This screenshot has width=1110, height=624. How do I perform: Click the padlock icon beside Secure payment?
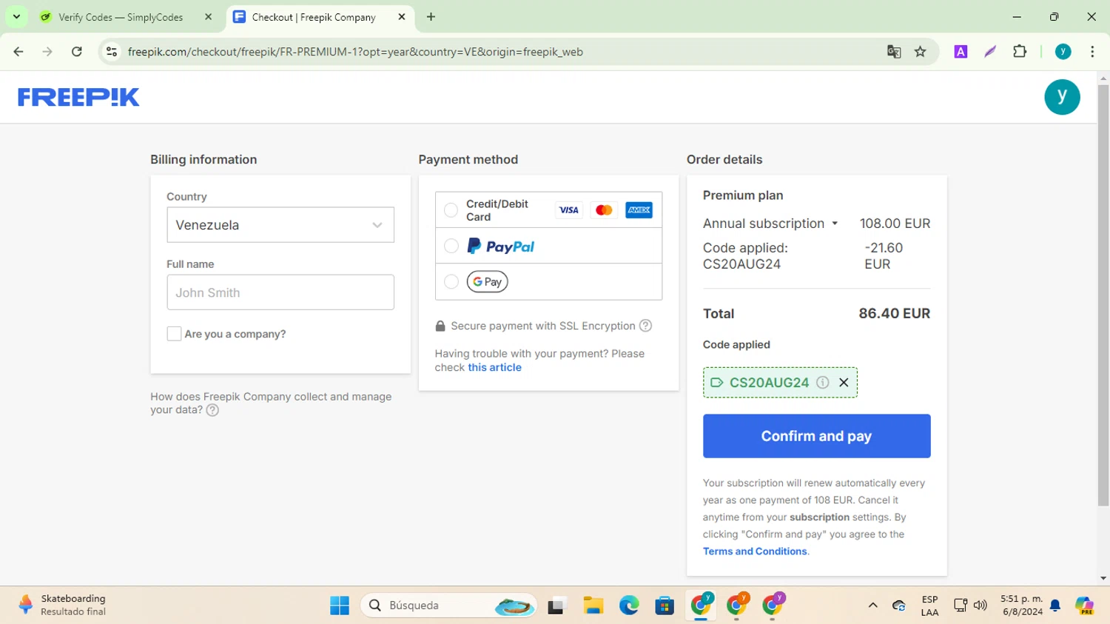click(x=440, y=326)
